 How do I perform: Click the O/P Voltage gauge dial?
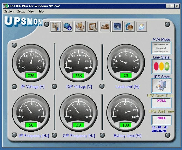(78, 63)
